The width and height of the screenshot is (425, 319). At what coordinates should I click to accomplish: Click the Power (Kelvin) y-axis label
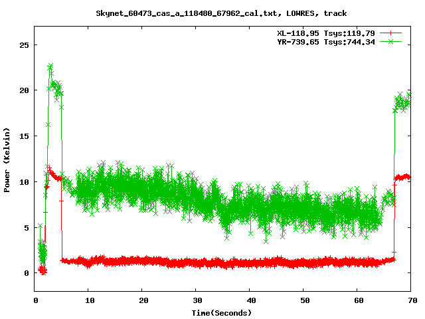[x=7, y=160]
